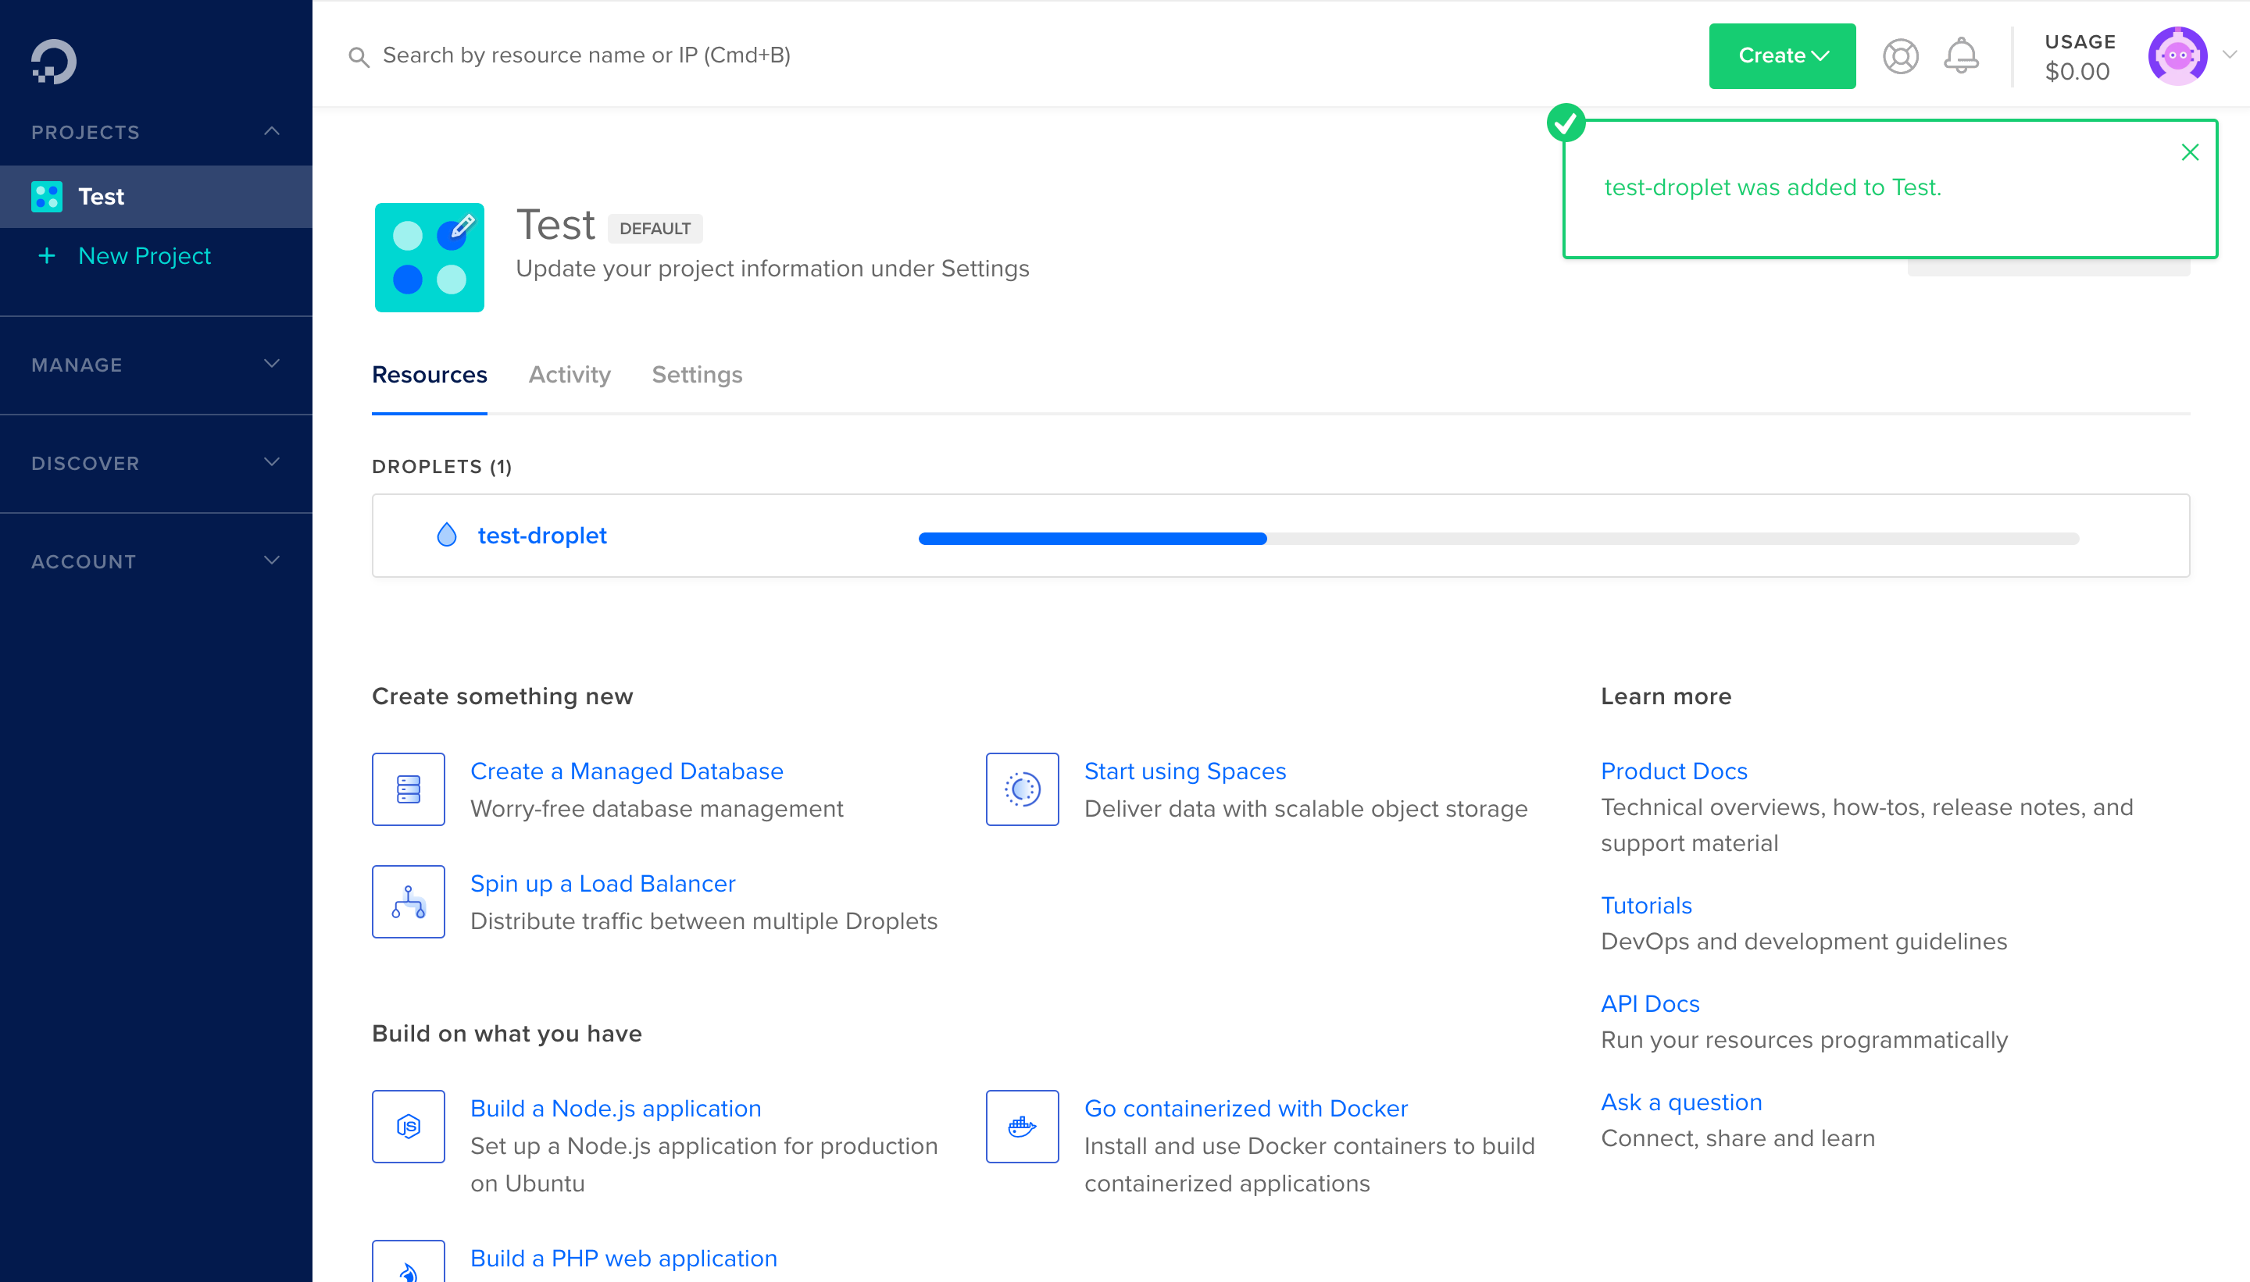Click the Node.js application icon
The image size is (2250, 1282).
click(408, 1126)
